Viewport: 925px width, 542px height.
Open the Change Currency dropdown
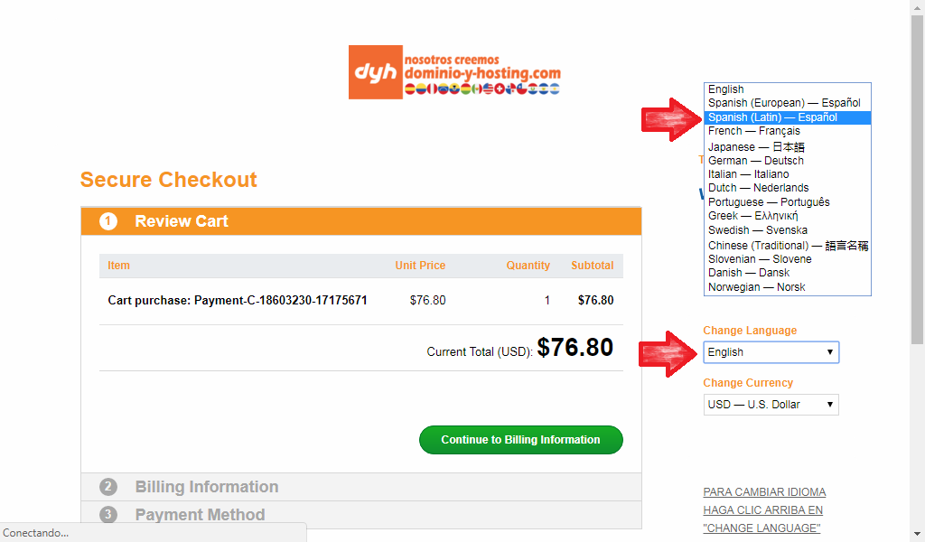click(x=771, y=405)
